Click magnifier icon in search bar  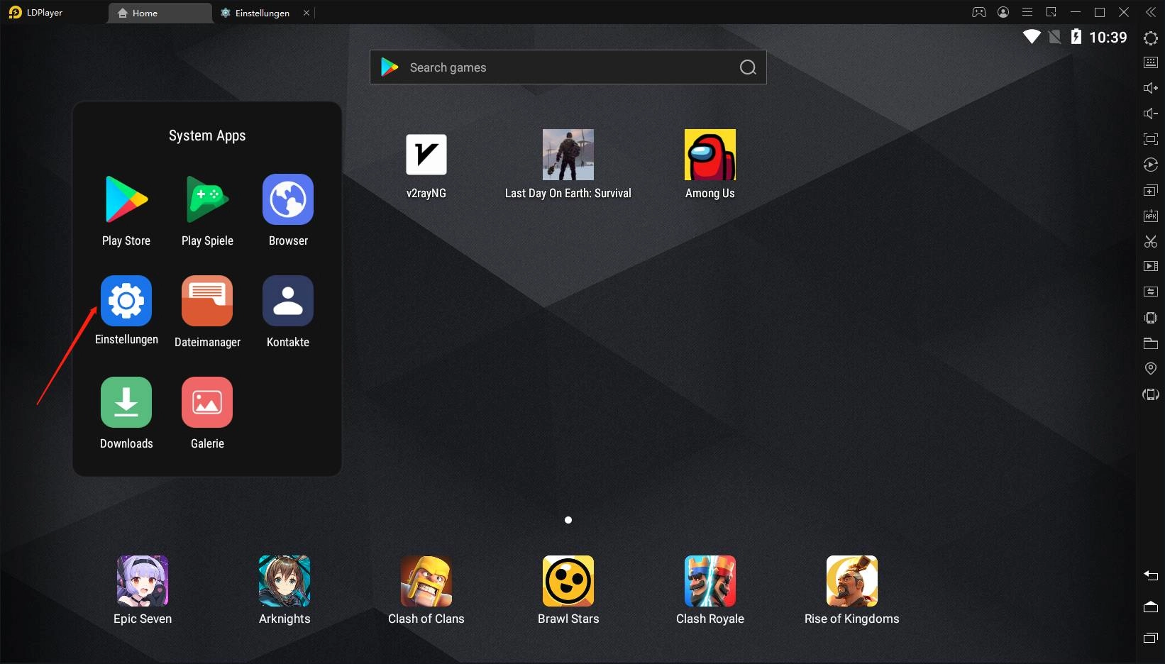(748, 67)
